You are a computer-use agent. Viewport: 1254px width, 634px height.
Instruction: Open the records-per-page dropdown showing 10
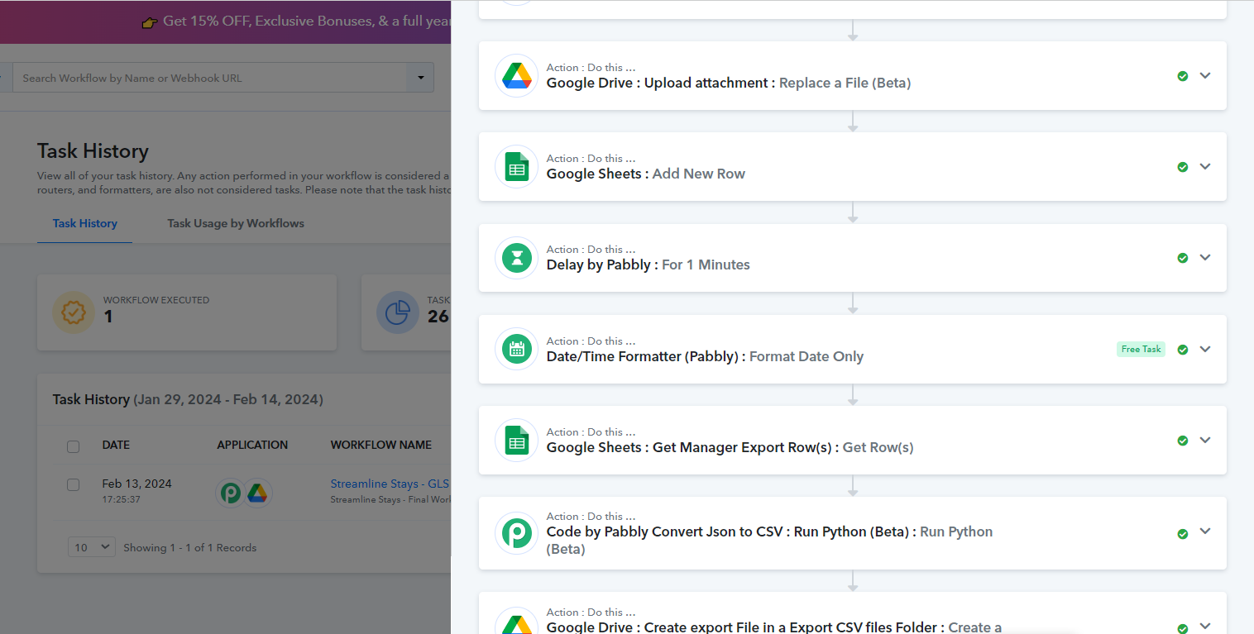click(92, 547)
